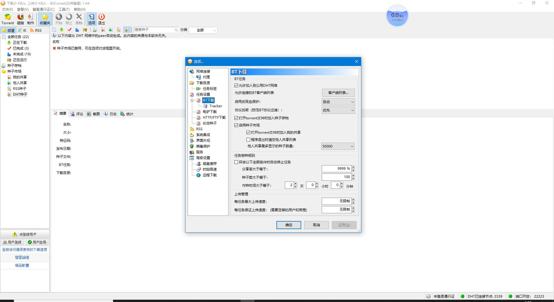
Task: Select DHT种子 in sidebar
Action: click(x=20, y=94)
